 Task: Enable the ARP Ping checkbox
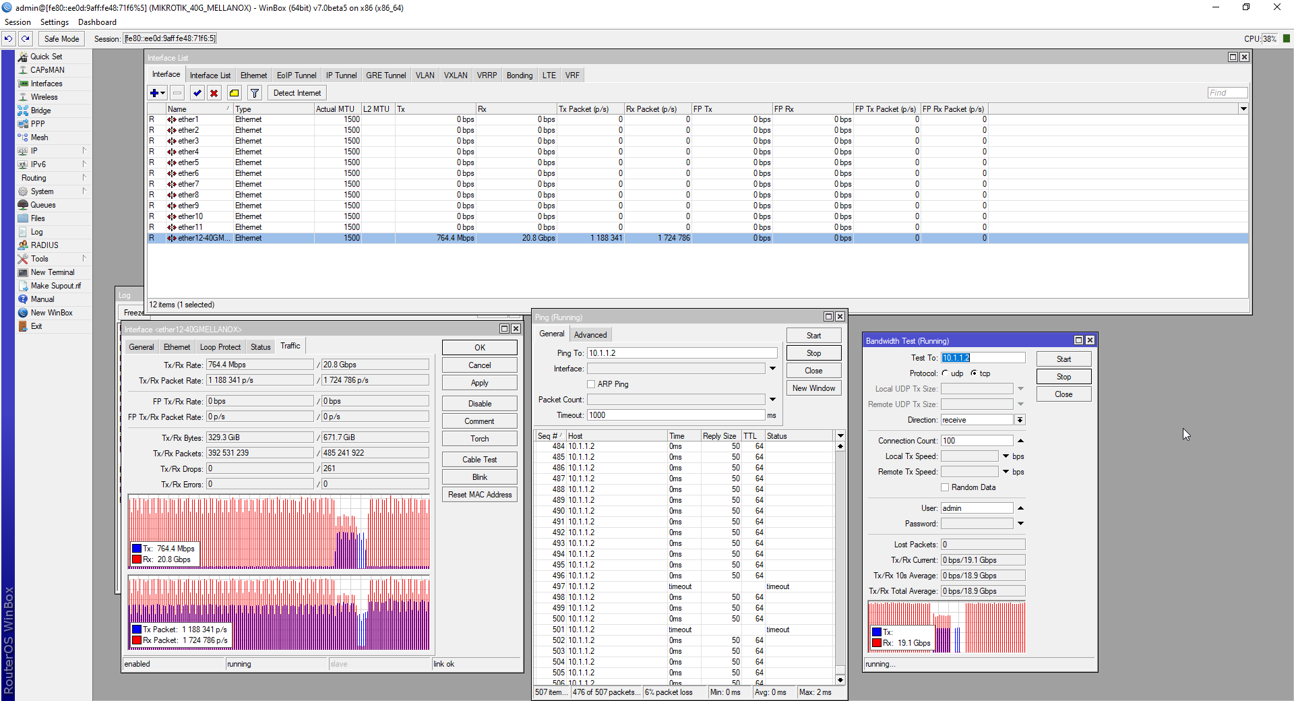click(591, 384)
